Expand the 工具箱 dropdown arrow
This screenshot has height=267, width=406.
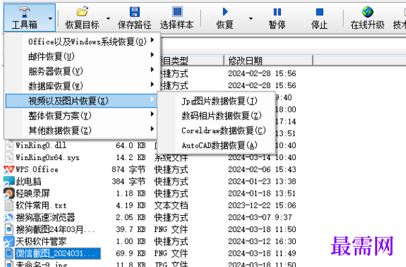click(x=50, y=18)
